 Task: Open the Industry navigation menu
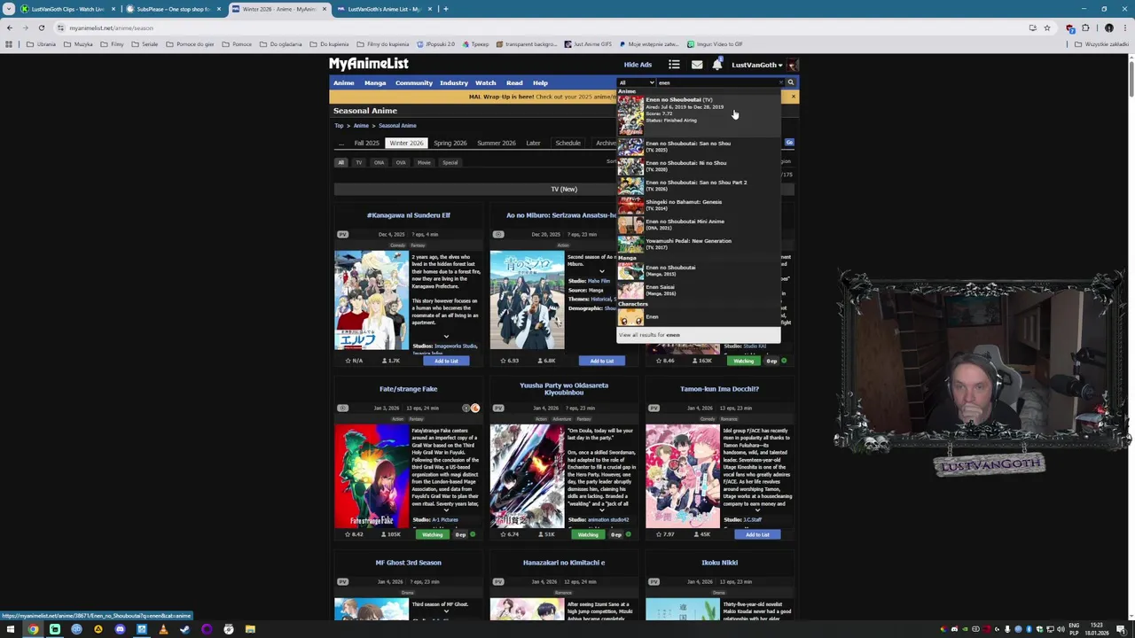(454, 82)
